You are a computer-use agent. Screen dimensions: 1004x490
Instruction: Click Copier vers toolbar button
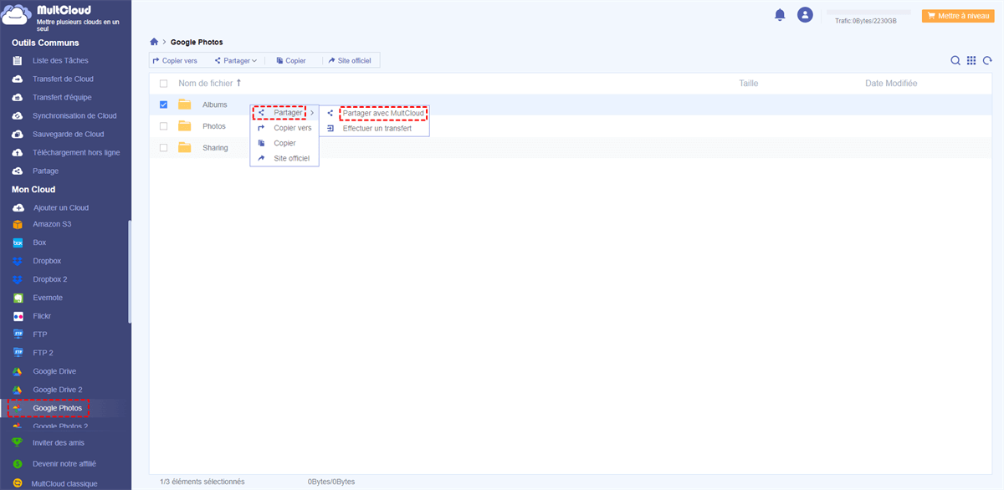[175, 60]
